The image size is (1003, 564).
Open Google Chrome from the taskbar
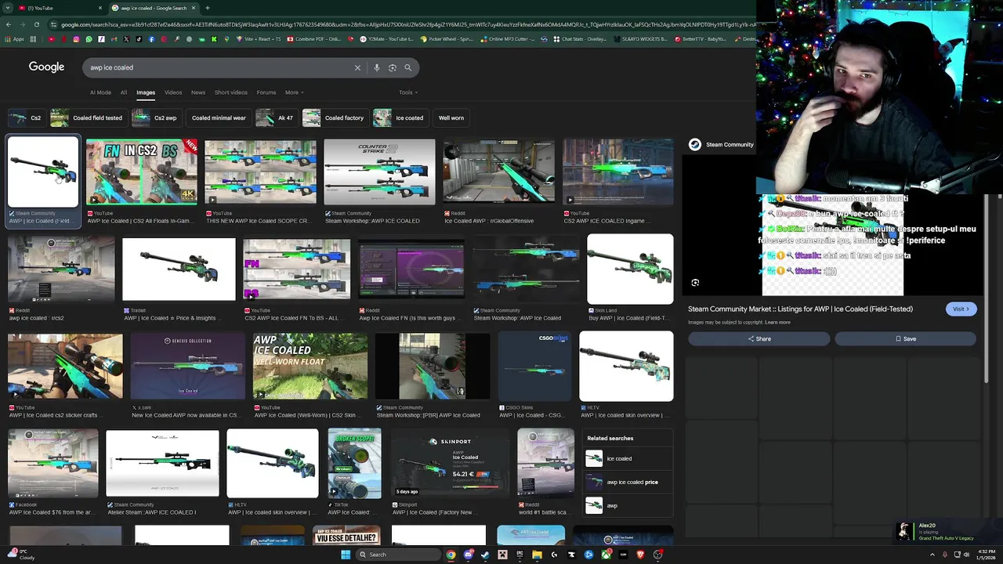click(451, 555)
